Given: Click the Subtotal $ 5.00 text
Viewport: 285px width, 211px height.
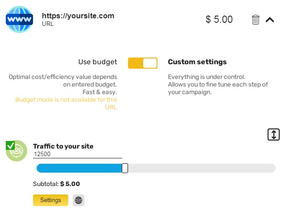Looking at the screenshot, I should click(56, 184).
